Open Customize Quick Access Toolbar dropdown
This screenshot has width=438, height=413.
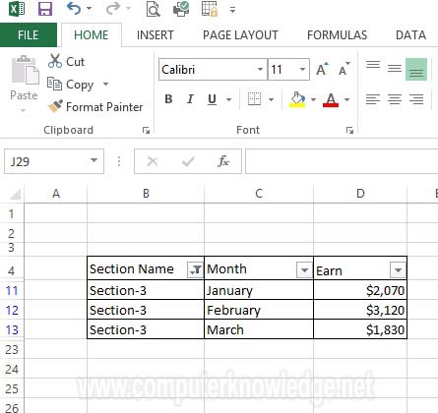click(x=232, y=10)
